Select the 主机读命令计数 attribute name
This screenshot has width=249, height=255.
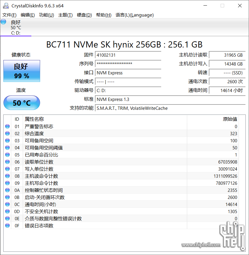[41, 176]
